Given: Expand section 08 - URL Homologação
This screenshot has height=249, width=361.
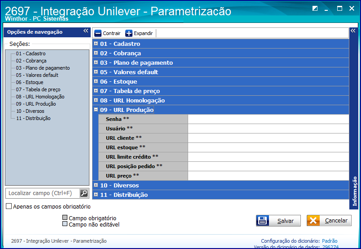Looking at the screenshot, I should pyautogui.click(x=96, y=100).
